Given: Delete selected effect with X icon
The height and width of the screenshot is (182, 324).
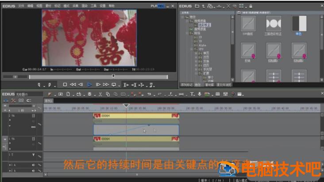Looking at the screenshot, I should pyautogui.click(x=228, y=6).
